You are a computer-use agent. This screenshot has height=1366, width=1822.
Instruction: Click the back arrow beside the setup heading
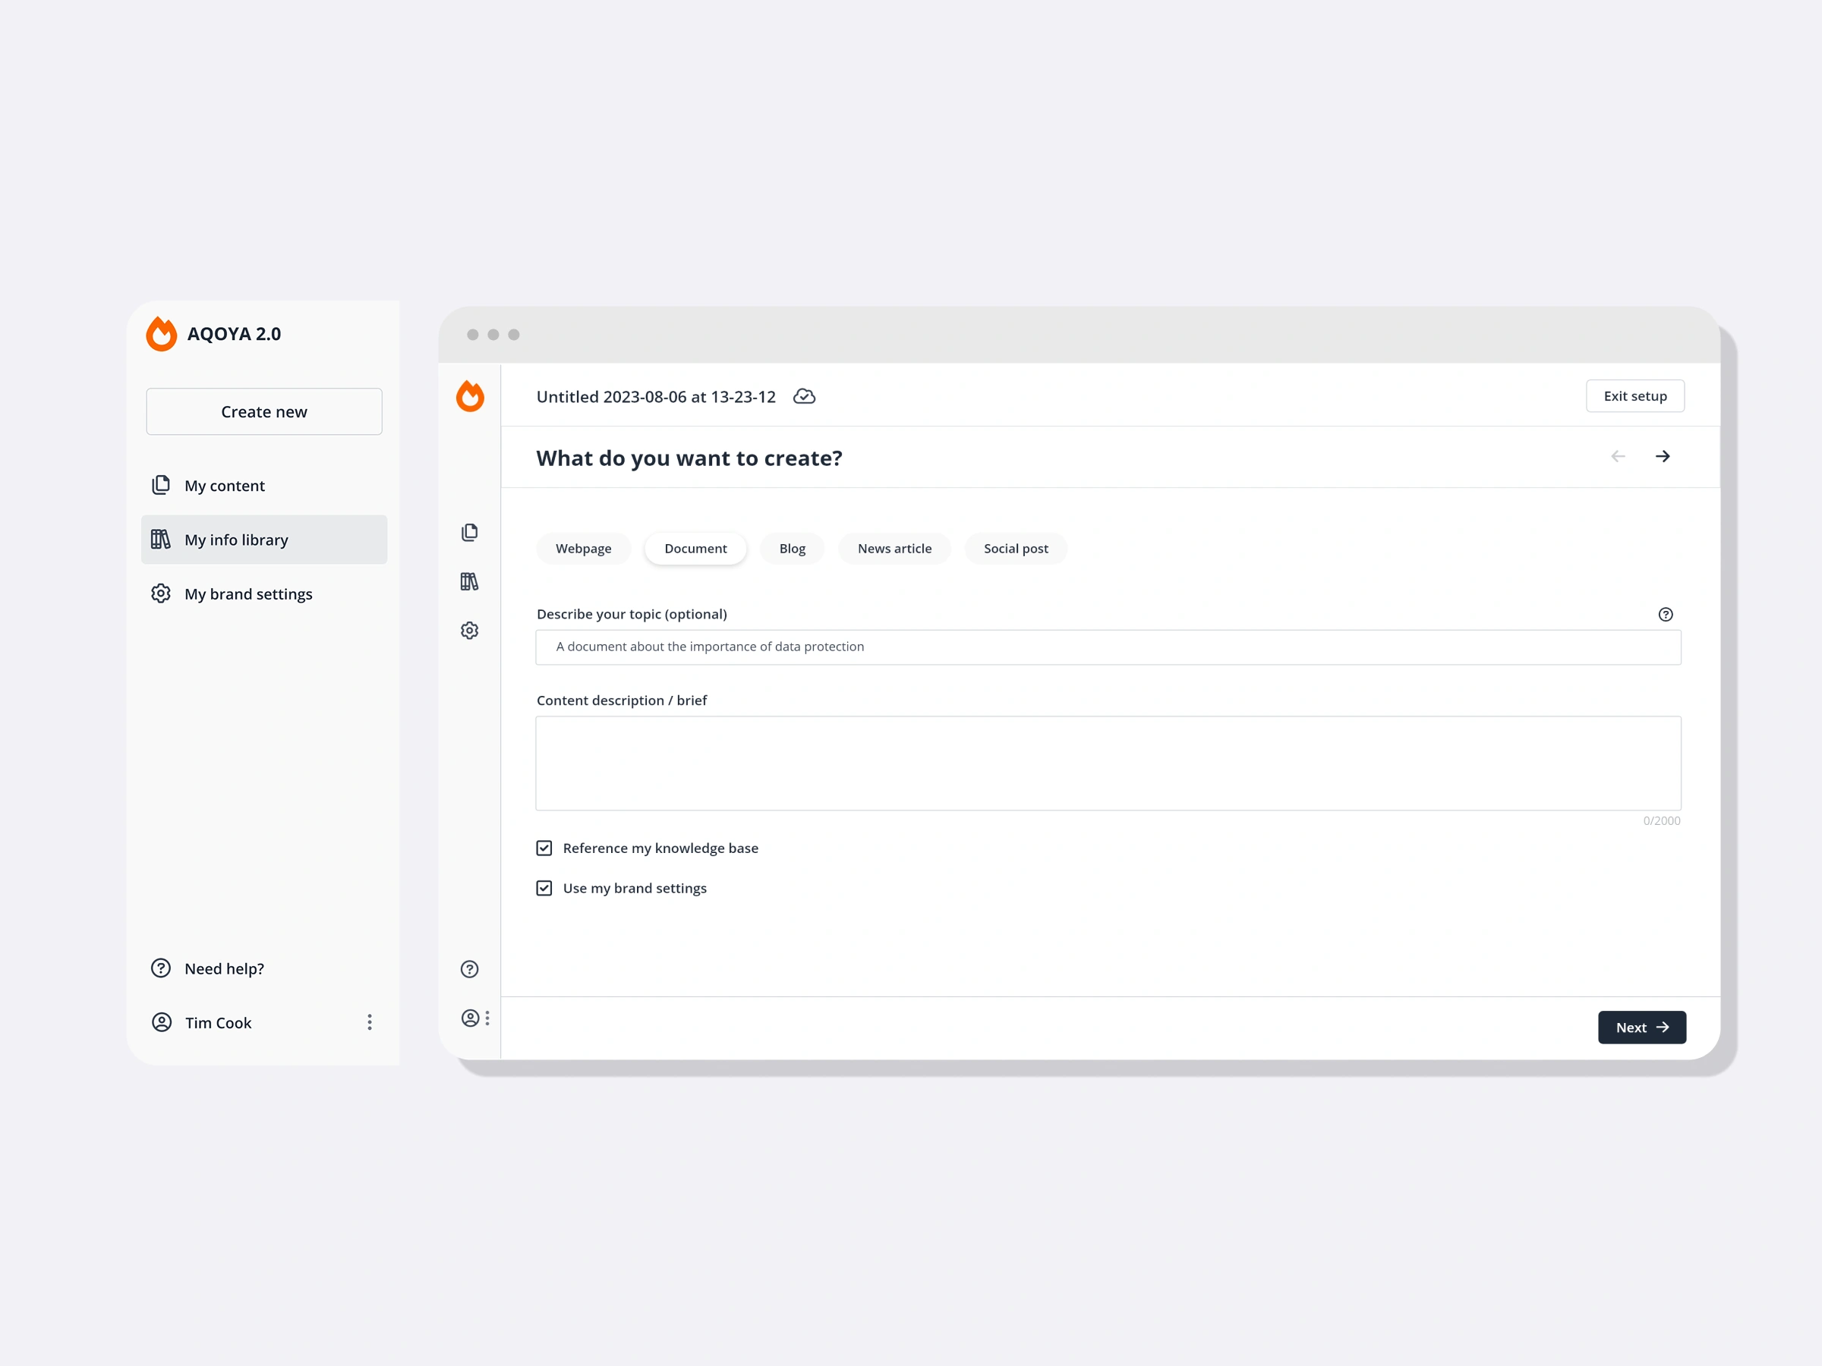[1618, 456]
